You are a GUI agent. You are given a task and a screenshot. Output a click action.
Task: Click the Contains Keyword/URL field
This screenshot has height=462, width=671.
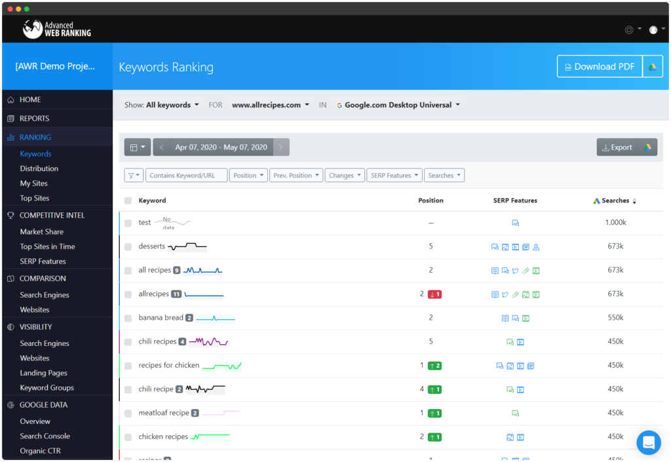coord(186,176)
